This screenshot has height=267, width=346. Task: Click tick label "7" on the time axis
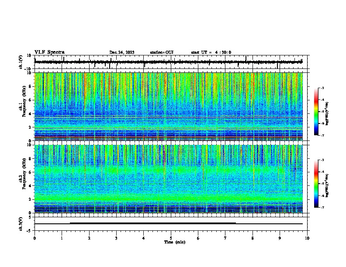point(225,238)
